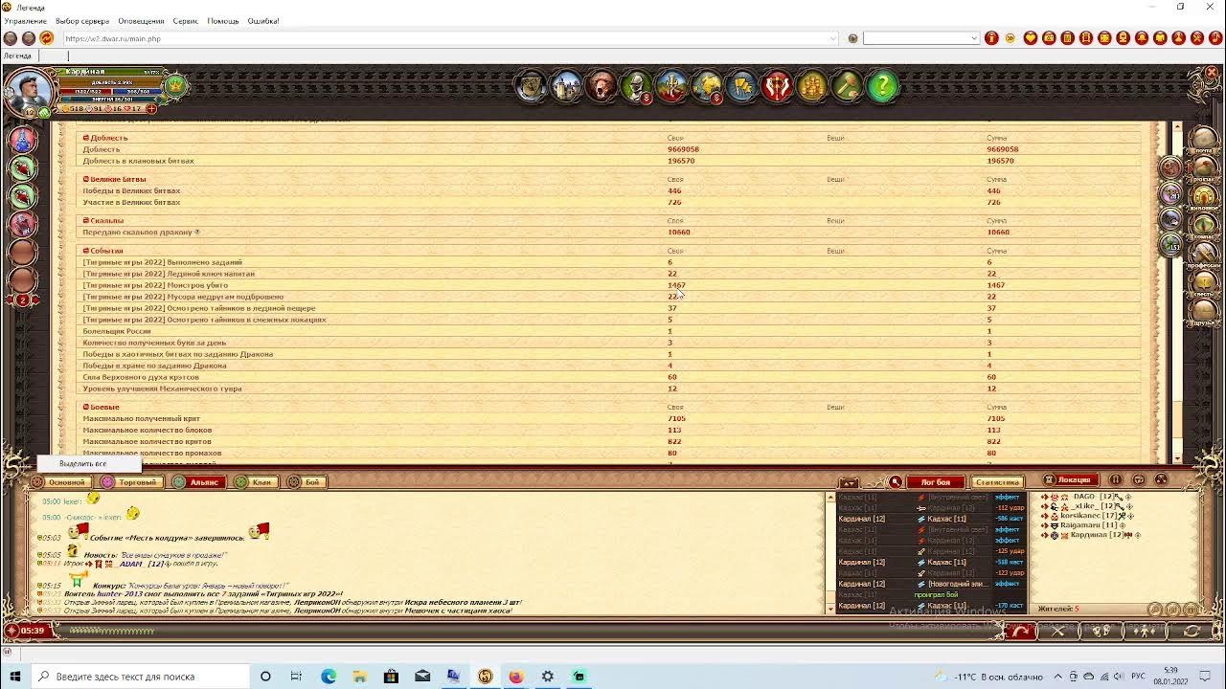Open the castle icon in top bar

pyautogui.click(x=567, y=87)
